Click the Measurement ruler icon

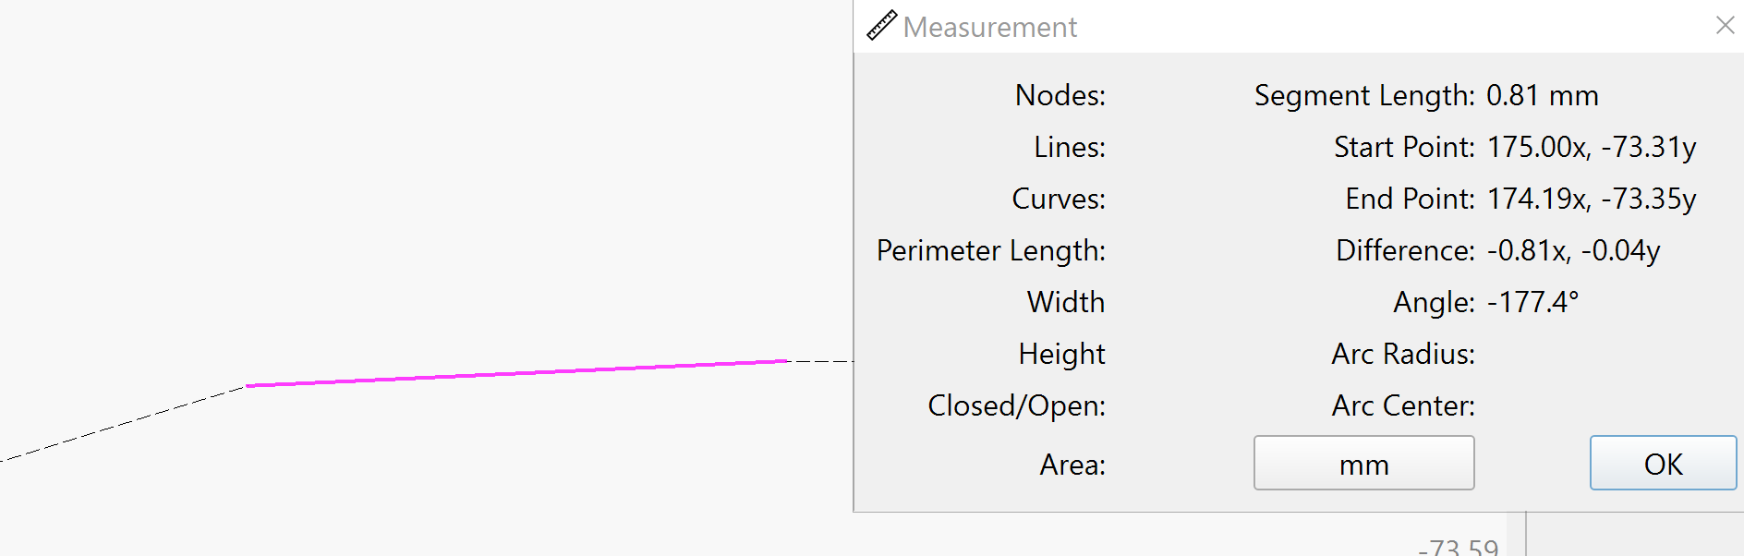(x=881, y=26)
